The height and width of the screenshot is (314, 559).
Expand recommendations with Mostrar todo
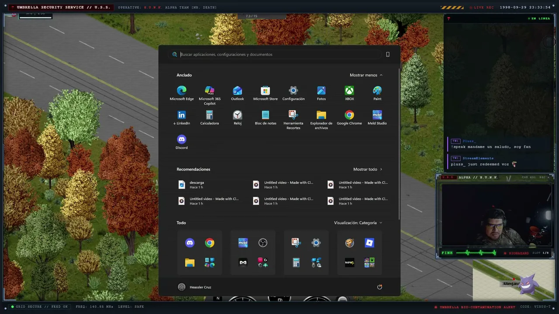(368, 169)
